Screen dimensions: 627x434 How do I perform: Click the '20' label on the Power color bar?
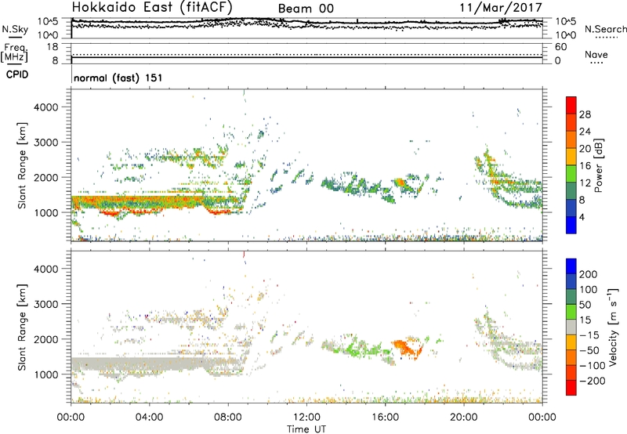[585, 149]
